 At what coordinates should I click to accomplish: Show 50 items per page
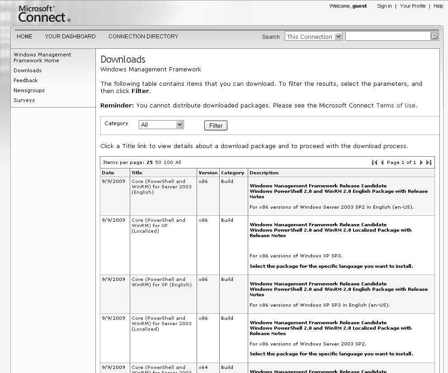(158, 163)
